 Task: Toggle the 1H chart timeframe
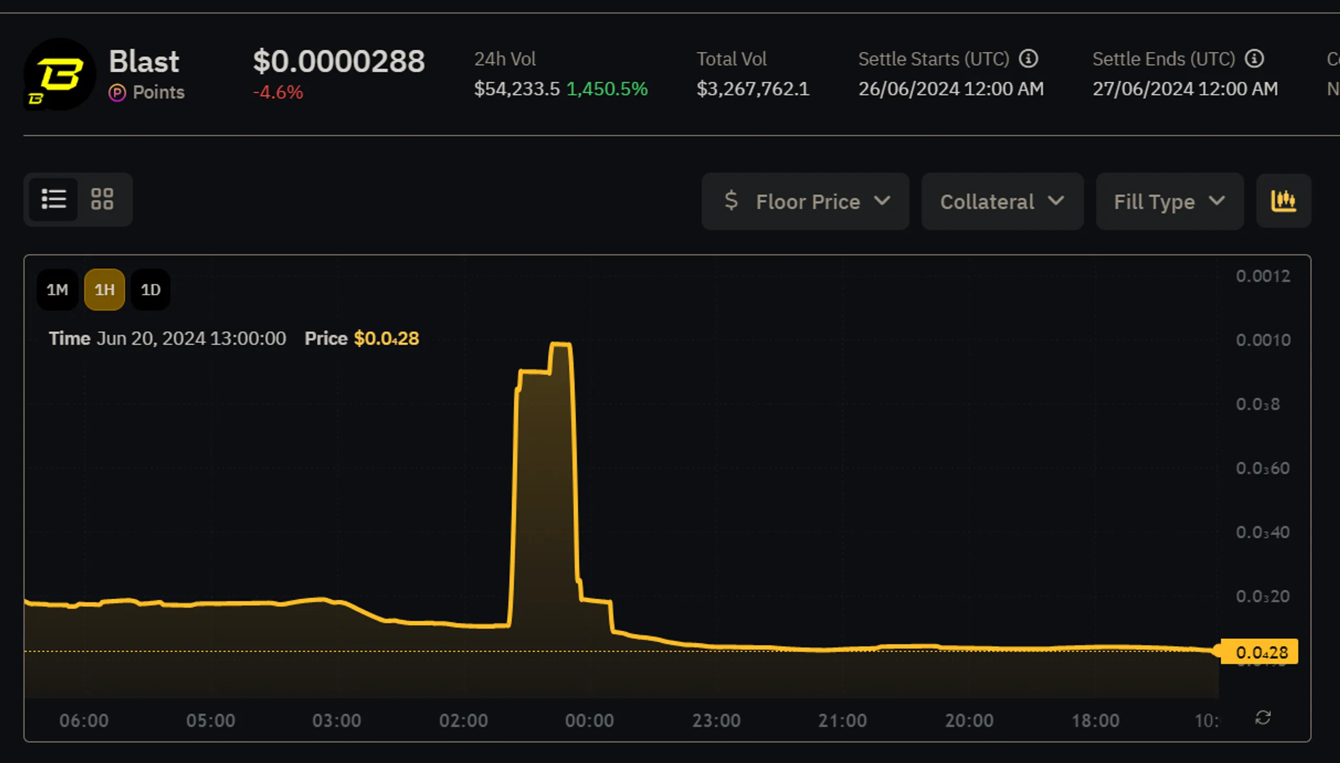104,289
